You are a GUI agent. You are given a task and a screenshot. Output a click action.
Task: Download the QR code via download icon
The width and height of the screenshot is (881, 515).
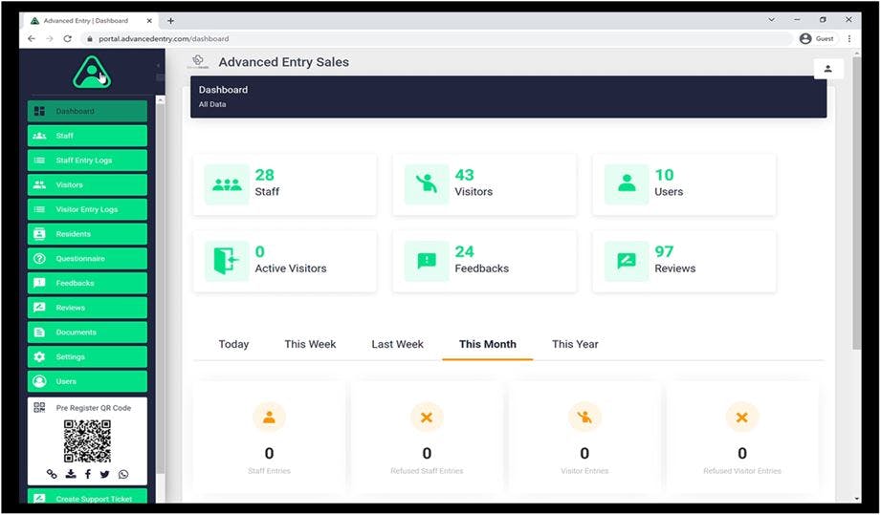(71, 474)
